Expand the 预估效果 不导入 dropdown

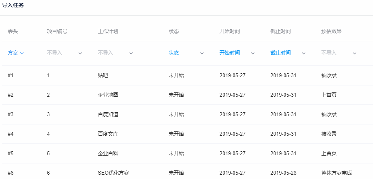point(339,53)
